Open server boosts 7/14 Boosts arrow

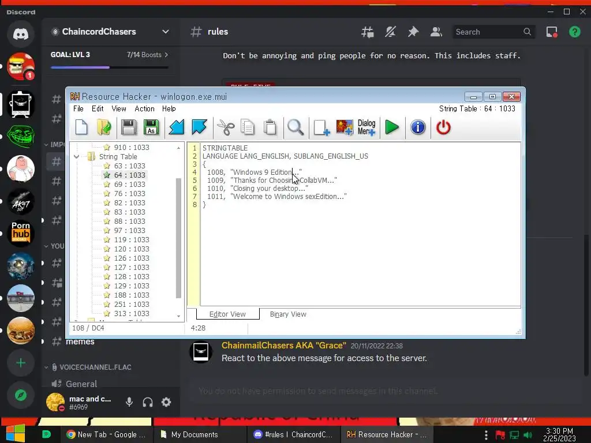[x=166, y=55]
